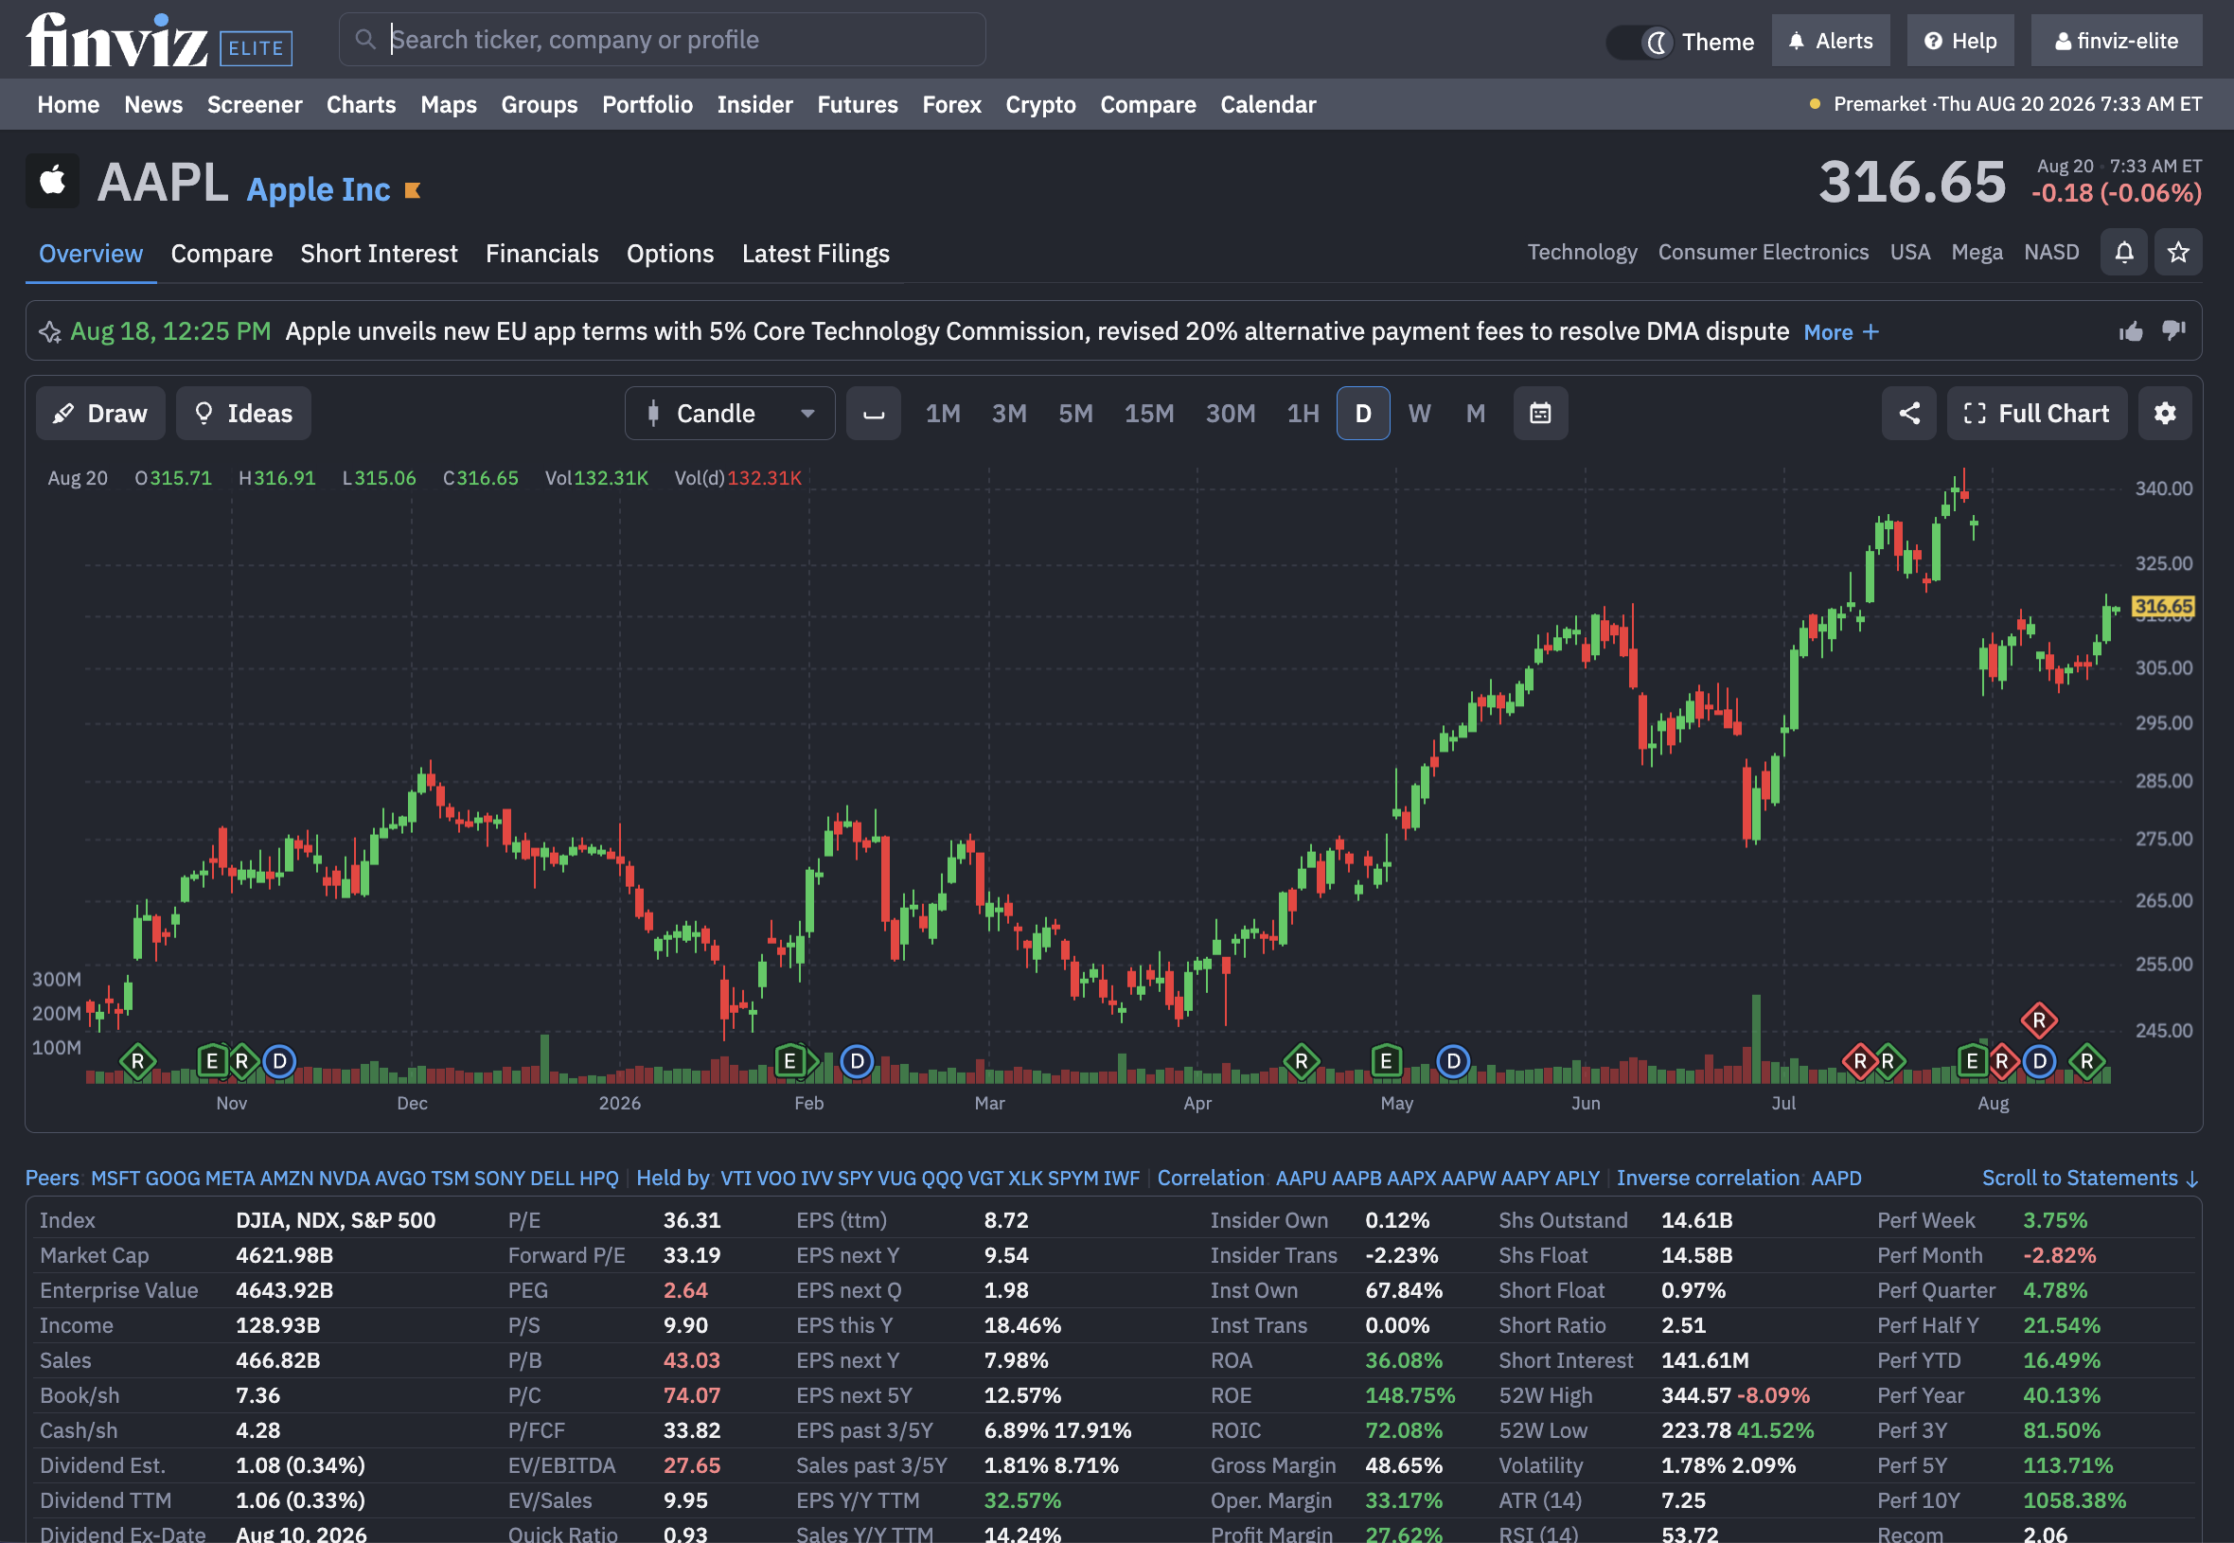The image size is (2234, 1543).
Task: Open the Alerts button
Action: (1830, 41)
